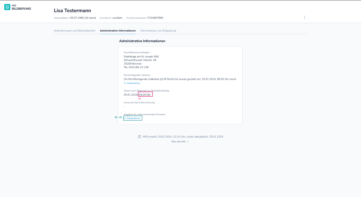
Task: Open M. Schaumichan link under Rechtfertigende Indikation
Action: pos(132,83)
